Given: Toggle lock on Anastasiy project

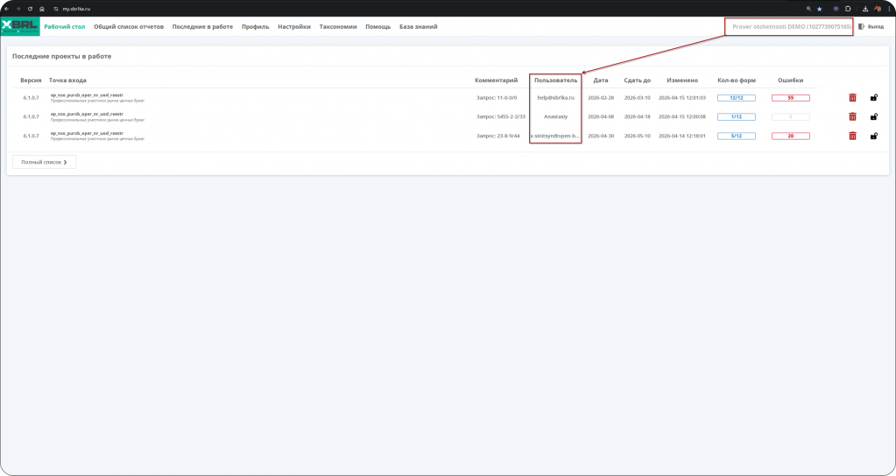Looking at the screenshot, I should tap(874, 116).
